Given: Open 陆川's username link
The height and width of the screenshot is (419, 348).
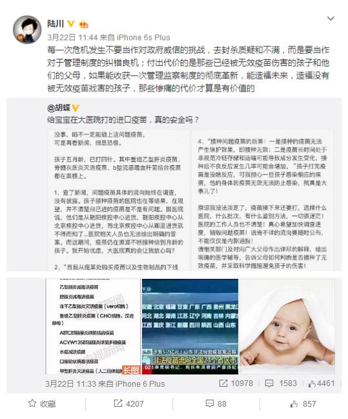Looking at the screenshot, I should [x=56, y=24].
